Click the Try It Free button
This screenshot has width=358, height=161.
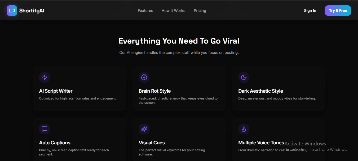pos(338,10)
